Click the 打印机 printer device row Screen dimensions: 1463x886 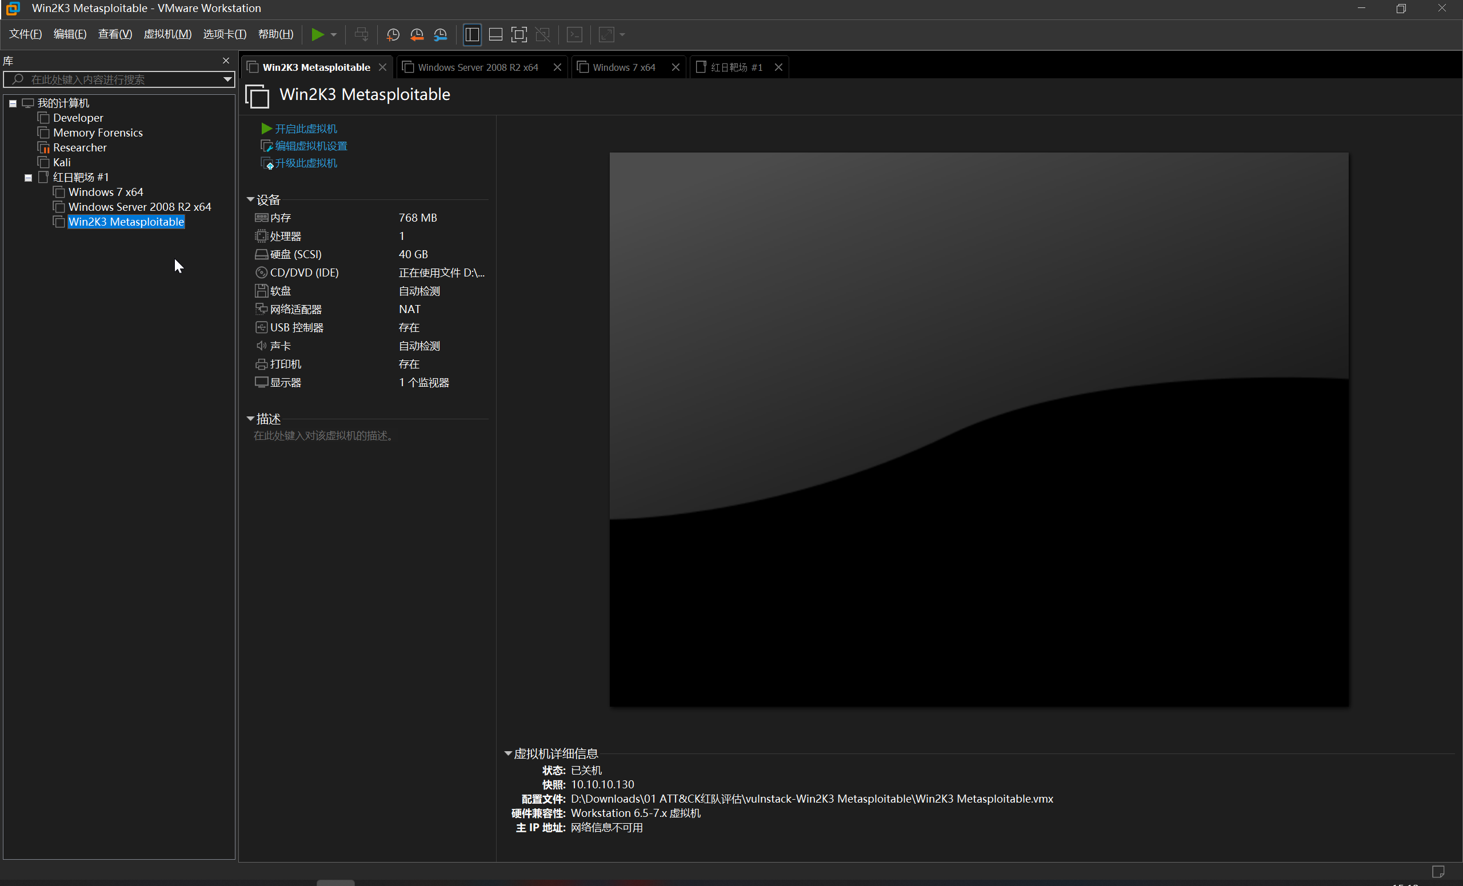pyautogui.click(x=369, y=364)
